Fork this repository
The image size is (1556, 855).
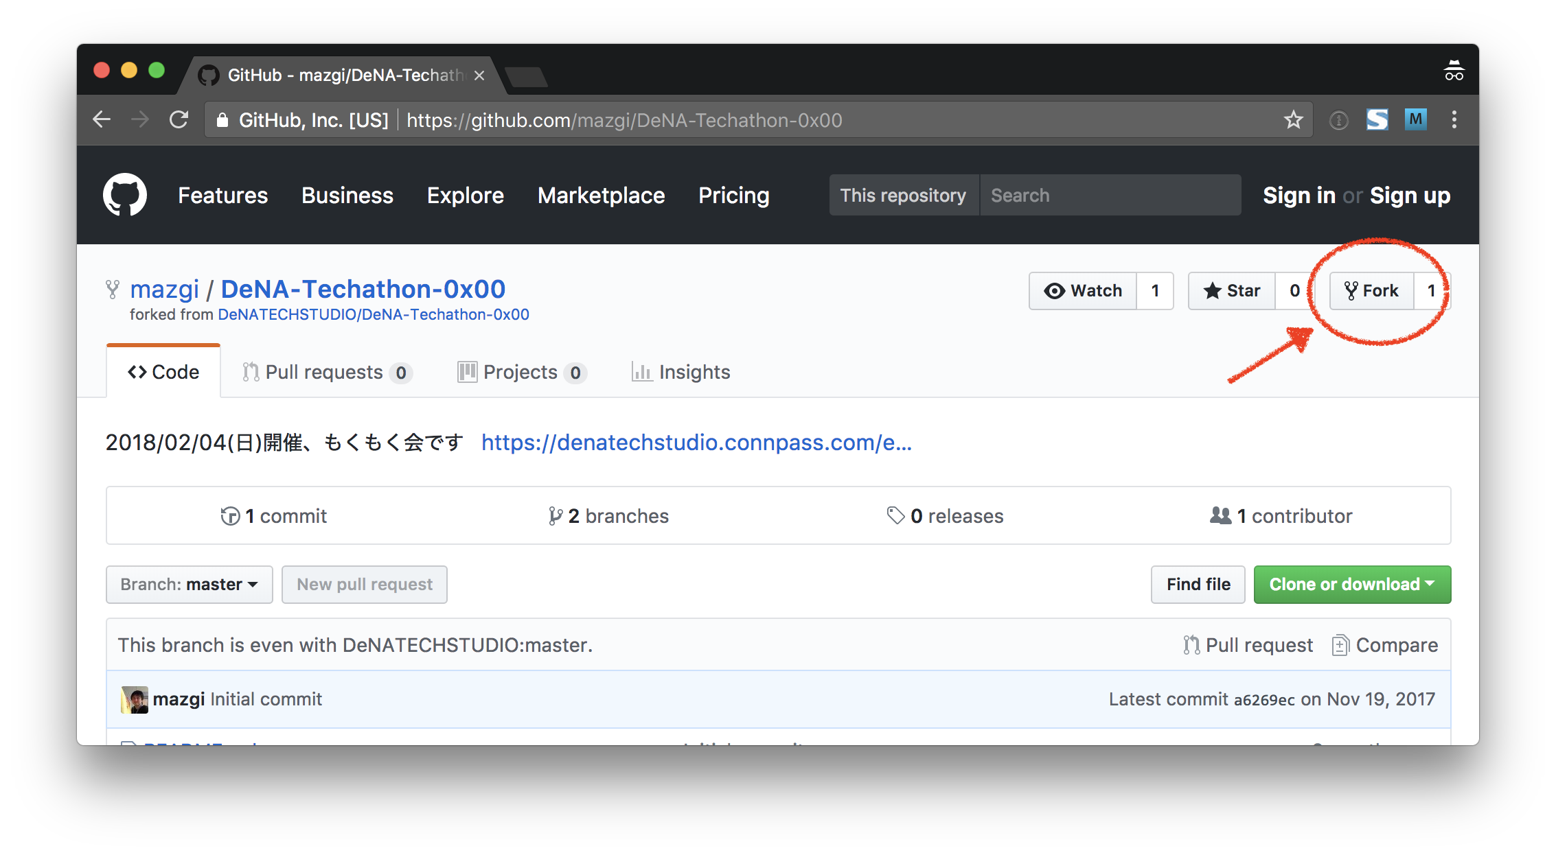click(x=1371, y=291)
